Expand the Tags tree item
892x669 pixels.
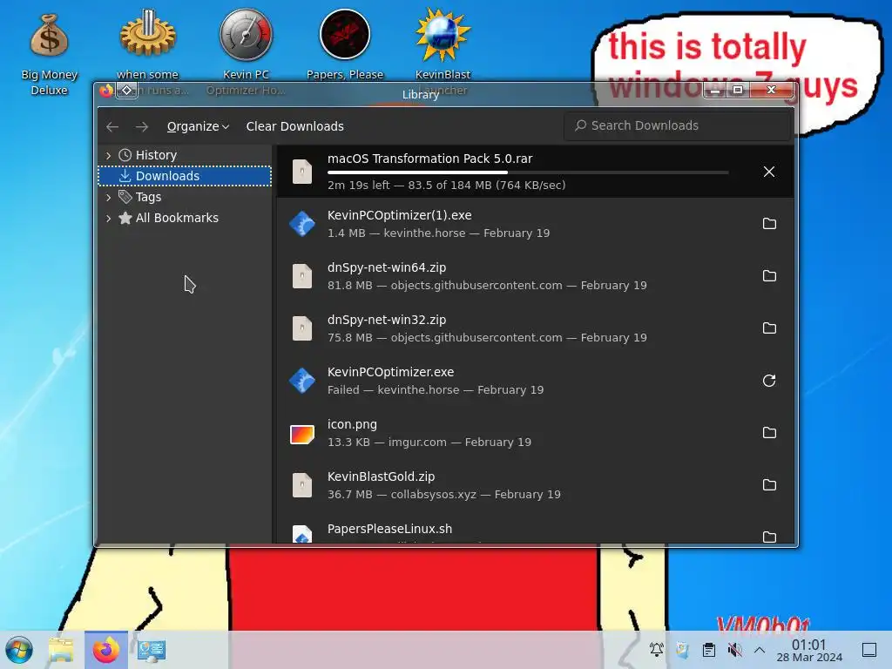[x=109, y=197]
